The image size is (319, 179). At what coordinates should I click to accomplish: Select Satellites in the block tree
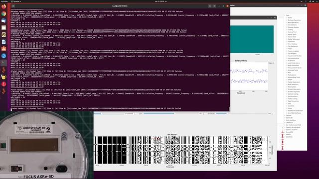(289, 137)
